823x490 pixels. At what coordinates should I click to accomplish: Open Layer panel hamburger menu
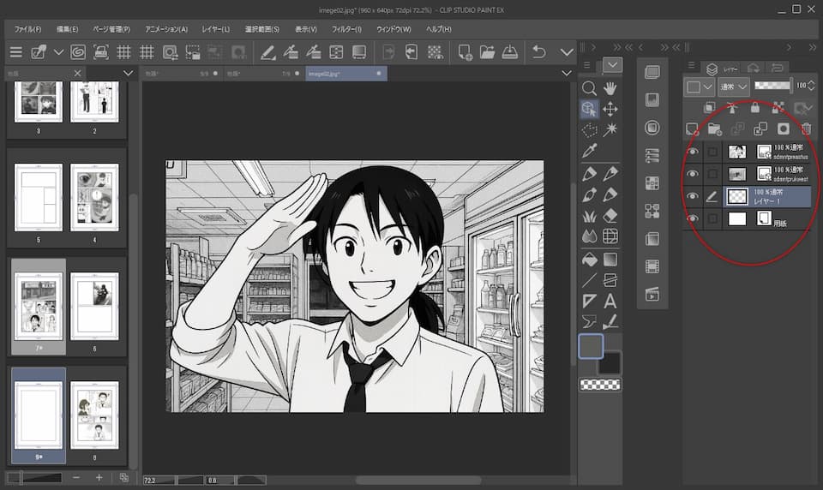click(691, 66)
